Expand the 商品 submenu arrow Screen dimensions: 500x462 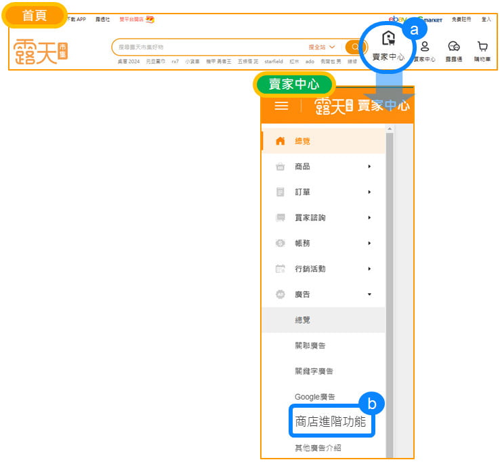[x=369, y=167]
